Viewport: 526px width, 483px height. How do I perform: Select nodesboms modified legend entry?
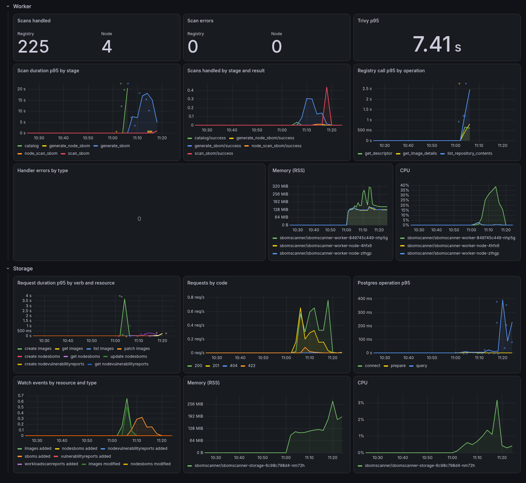coord(151,464)
